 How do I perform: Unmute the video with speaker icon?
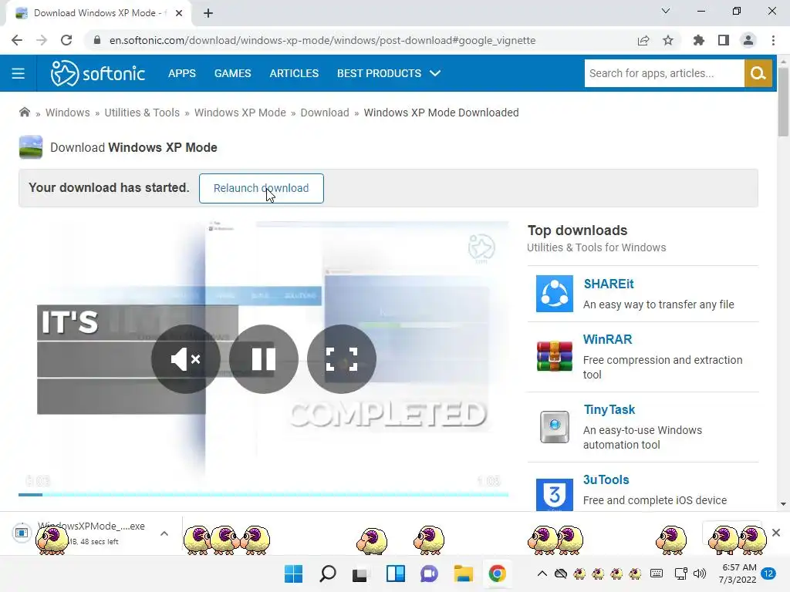pyautogui.click(x=185, y=359)
